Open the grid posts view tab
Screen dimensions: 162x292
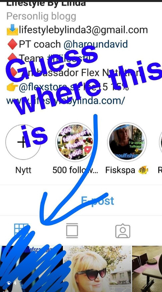point(21,231)
